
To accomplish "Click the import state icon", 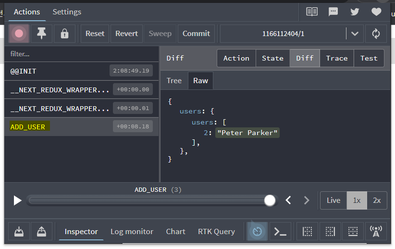I will pyautogui.click(x=19, y=231).
